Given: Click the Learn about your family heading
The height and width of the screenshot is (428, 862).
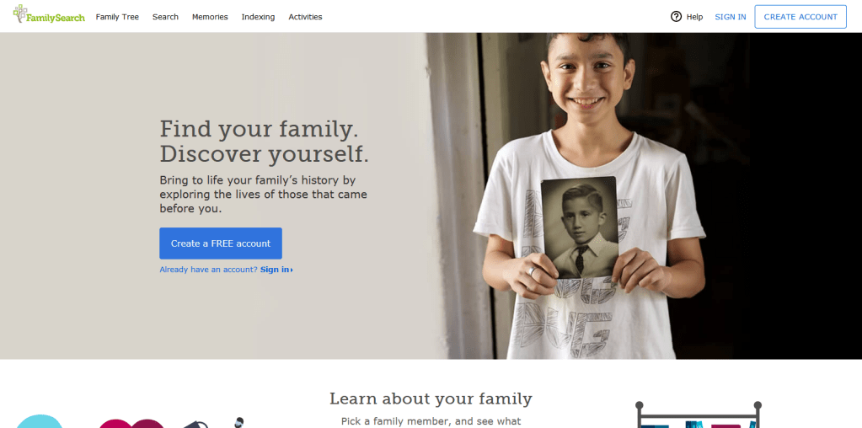Looking at the screenshot, I should click(431, 399).
